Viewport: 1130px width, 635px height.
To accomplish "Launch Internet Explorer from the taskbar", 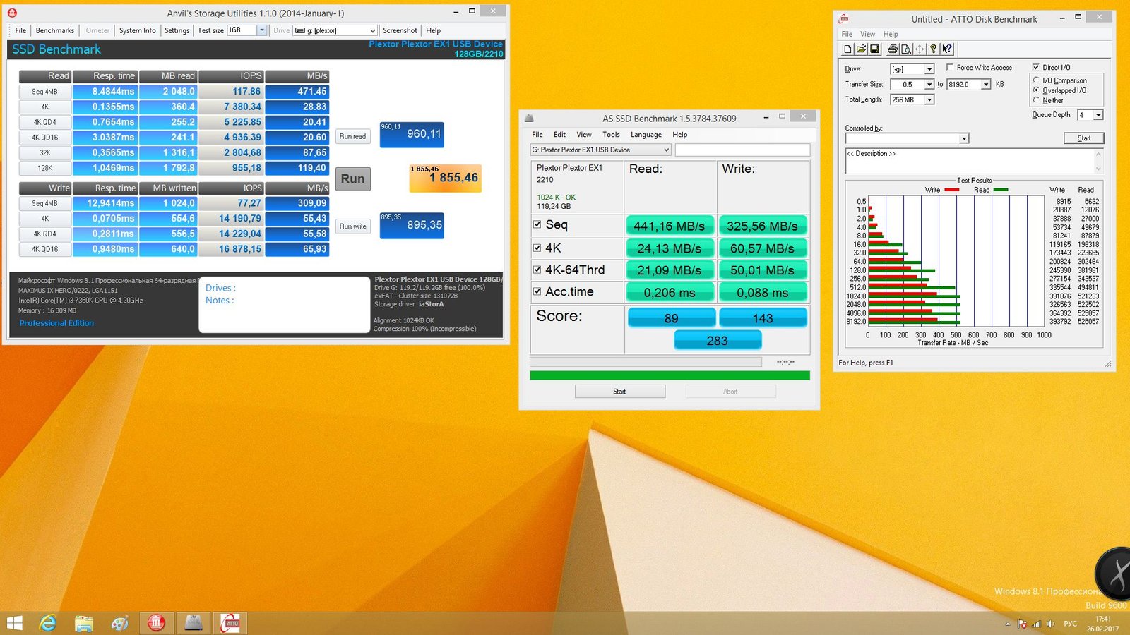I will point(48,623).
